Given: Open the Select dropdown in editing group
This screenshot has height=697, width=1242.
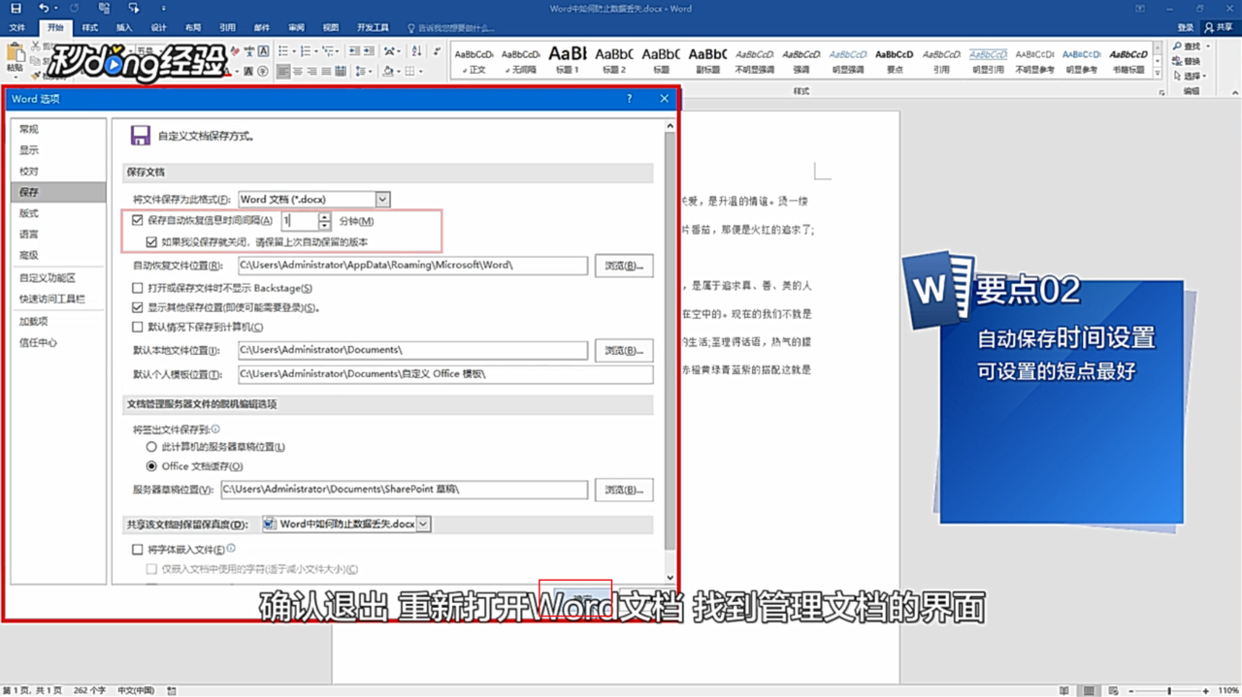Looking at the screenshot, I should pos(1190,76).
